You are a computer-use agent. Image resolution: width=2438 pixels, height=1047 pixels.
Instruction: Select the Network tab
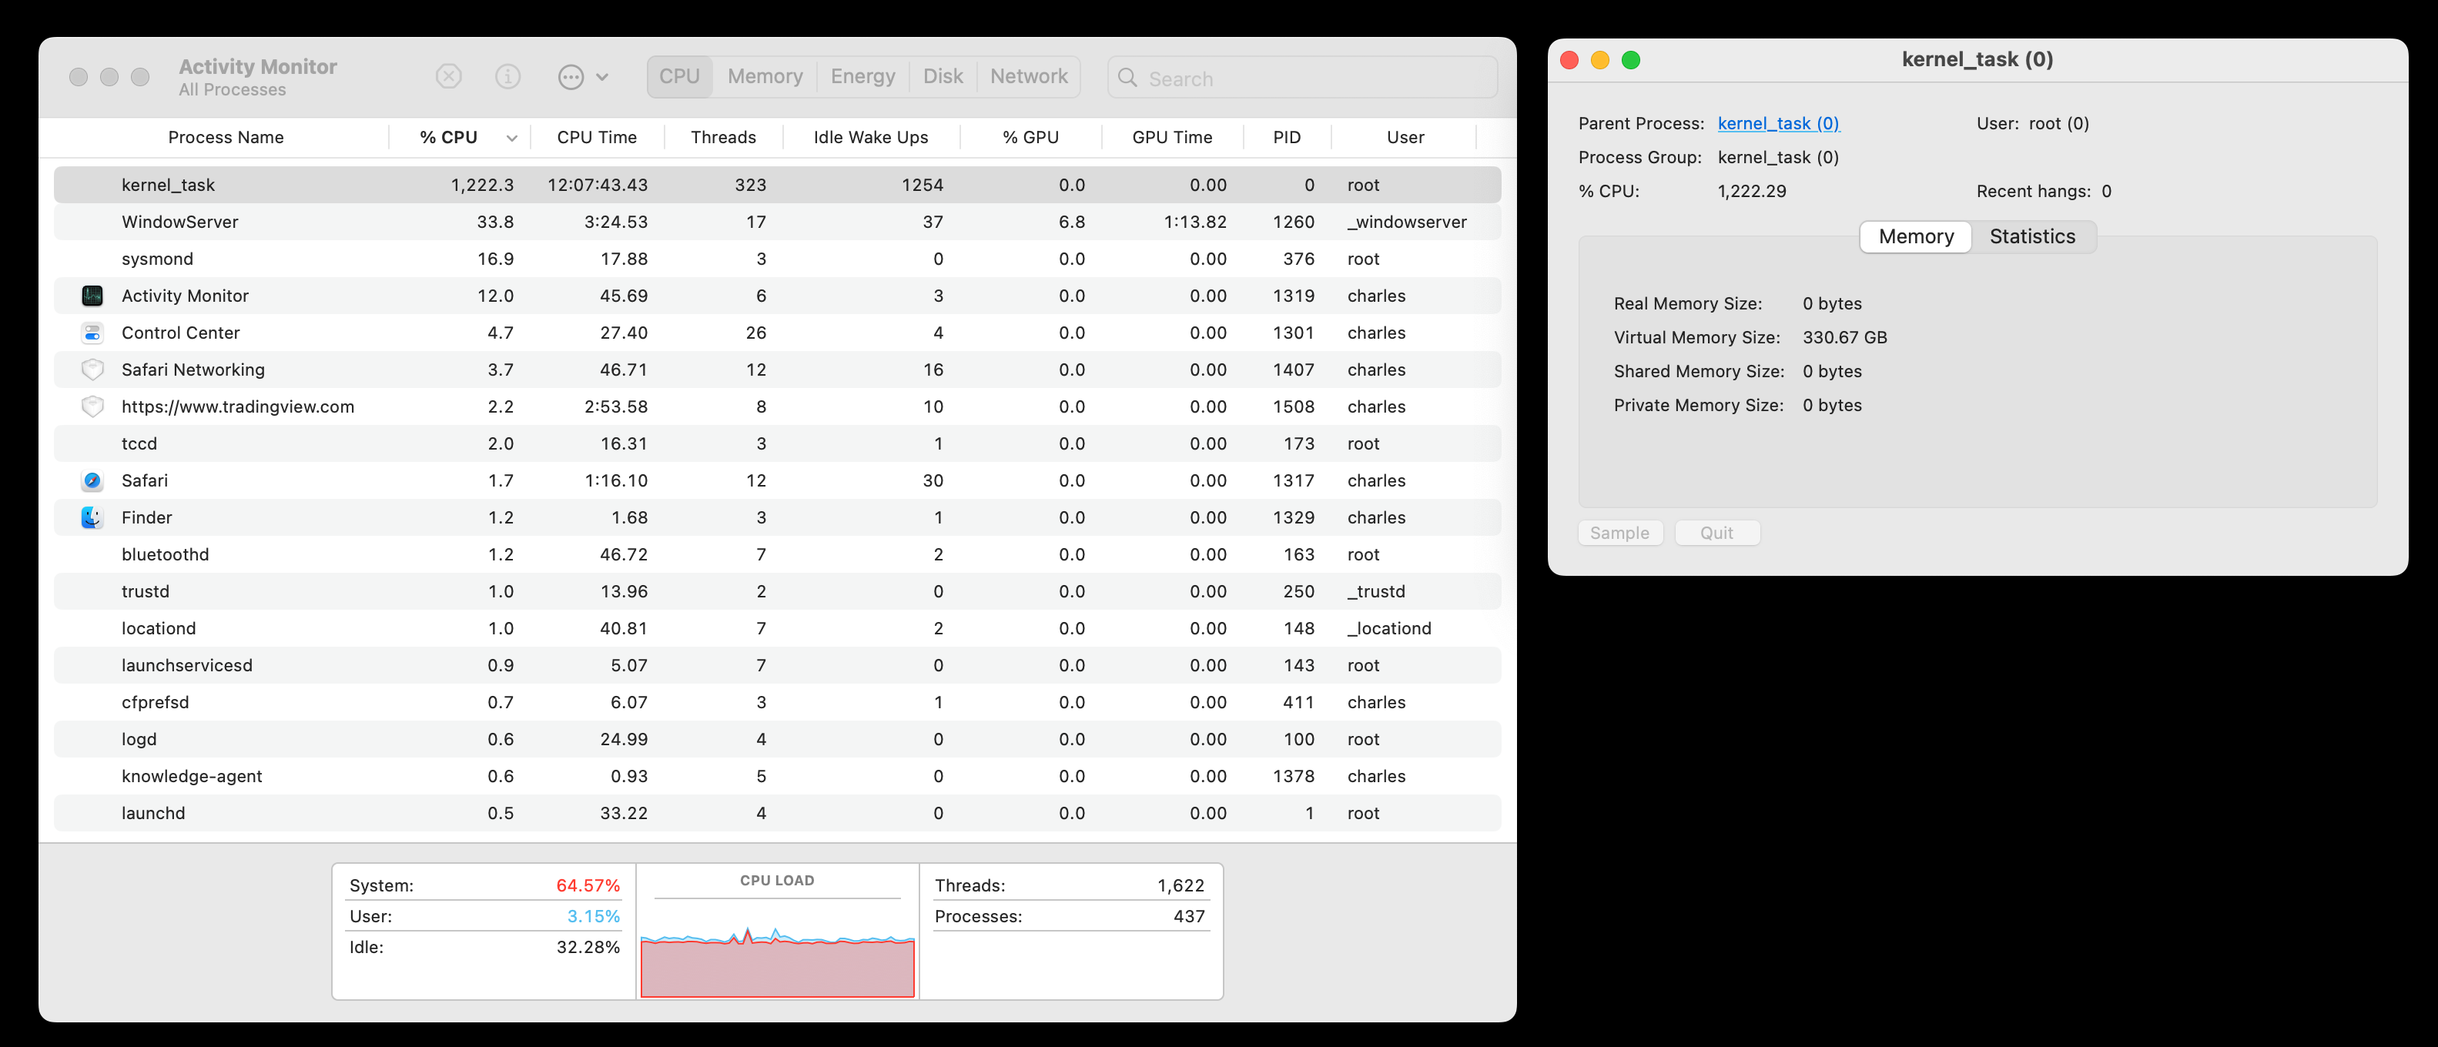point(1028,77)
